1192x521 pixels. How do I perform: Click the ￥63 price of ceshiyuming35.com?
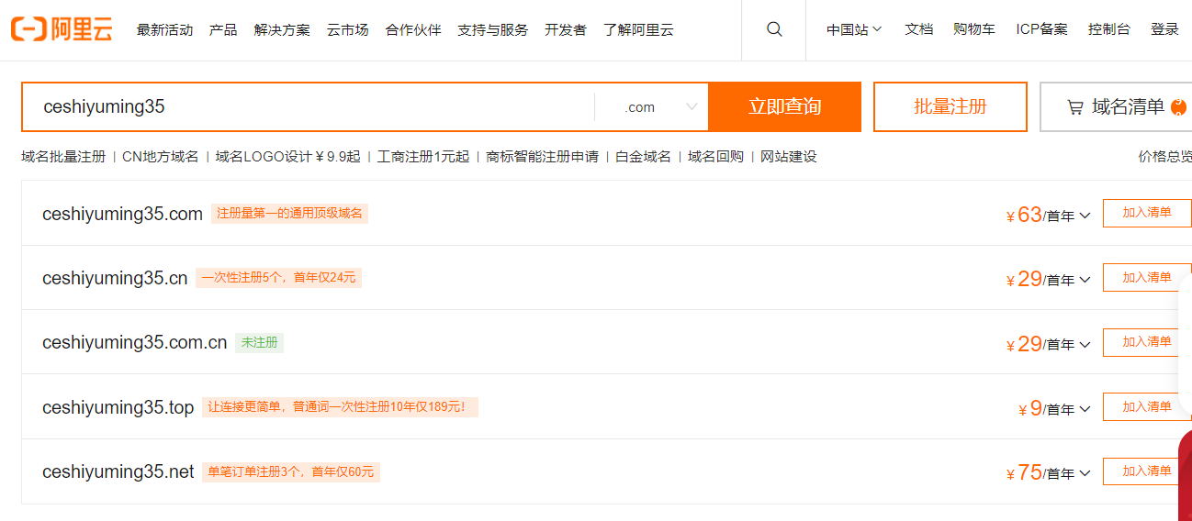coord(1024,215)
